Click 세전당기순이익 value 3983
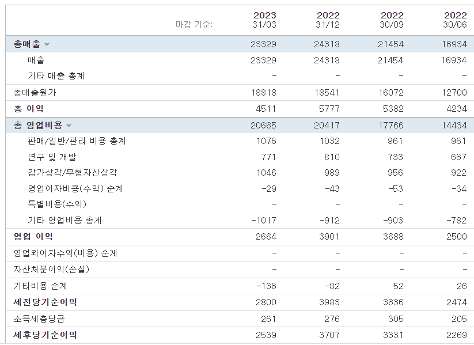474x345 pixels. 329,302
